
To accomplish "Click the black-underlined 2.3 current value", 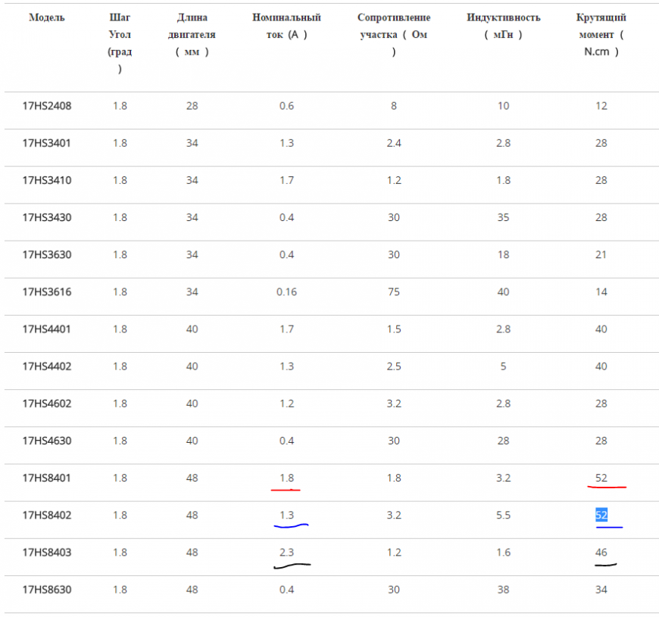I will 286,552.
